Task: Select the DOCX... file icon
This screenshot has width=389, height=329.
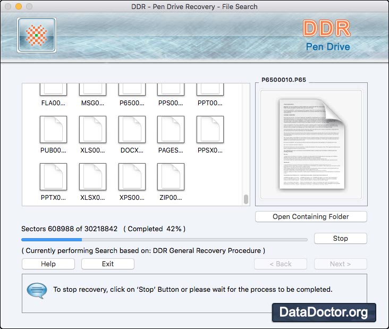Action: tap(132, 129)
